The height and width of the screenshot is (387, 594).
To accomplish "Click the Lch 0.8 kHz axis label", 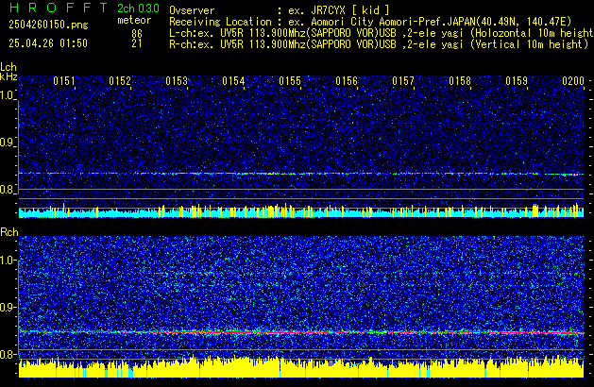I will click(8, 190).
